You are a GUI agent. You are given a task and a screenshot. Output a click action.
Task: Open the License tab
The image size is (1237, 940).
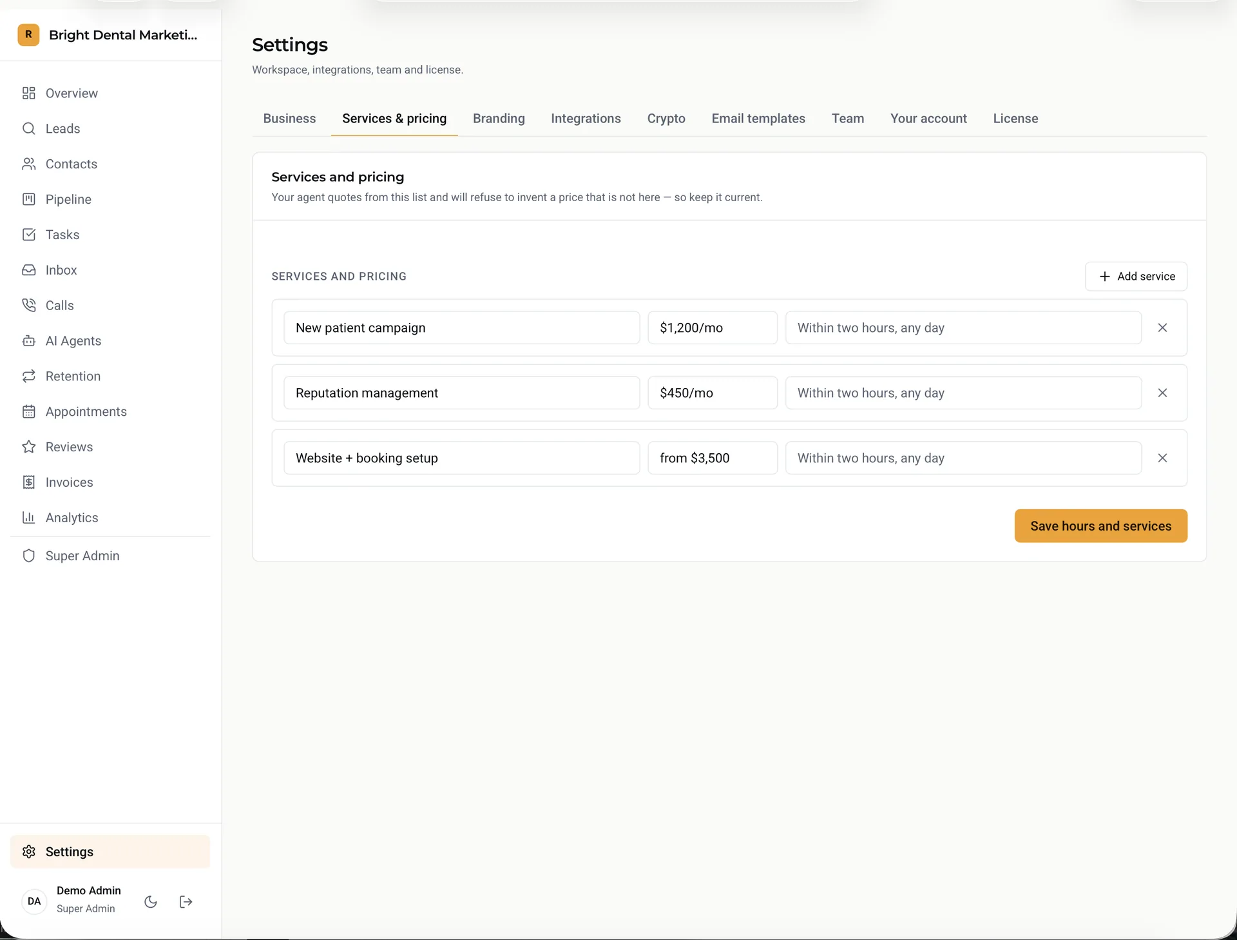[1015, 119]
